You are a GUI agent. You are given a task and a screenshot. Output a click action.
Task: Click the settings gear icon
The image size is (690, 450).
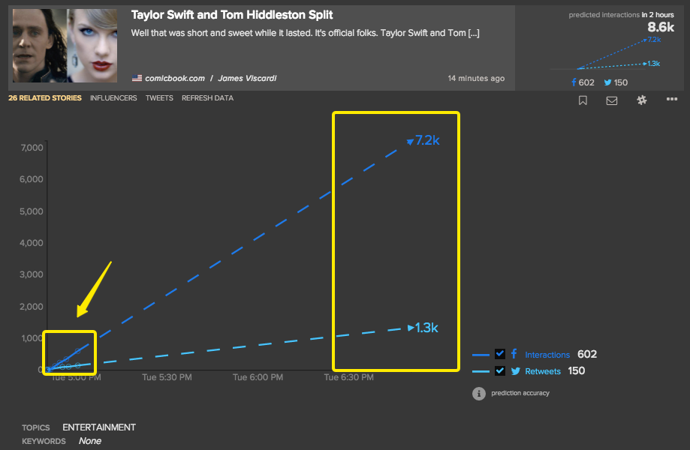pos(642,99)
